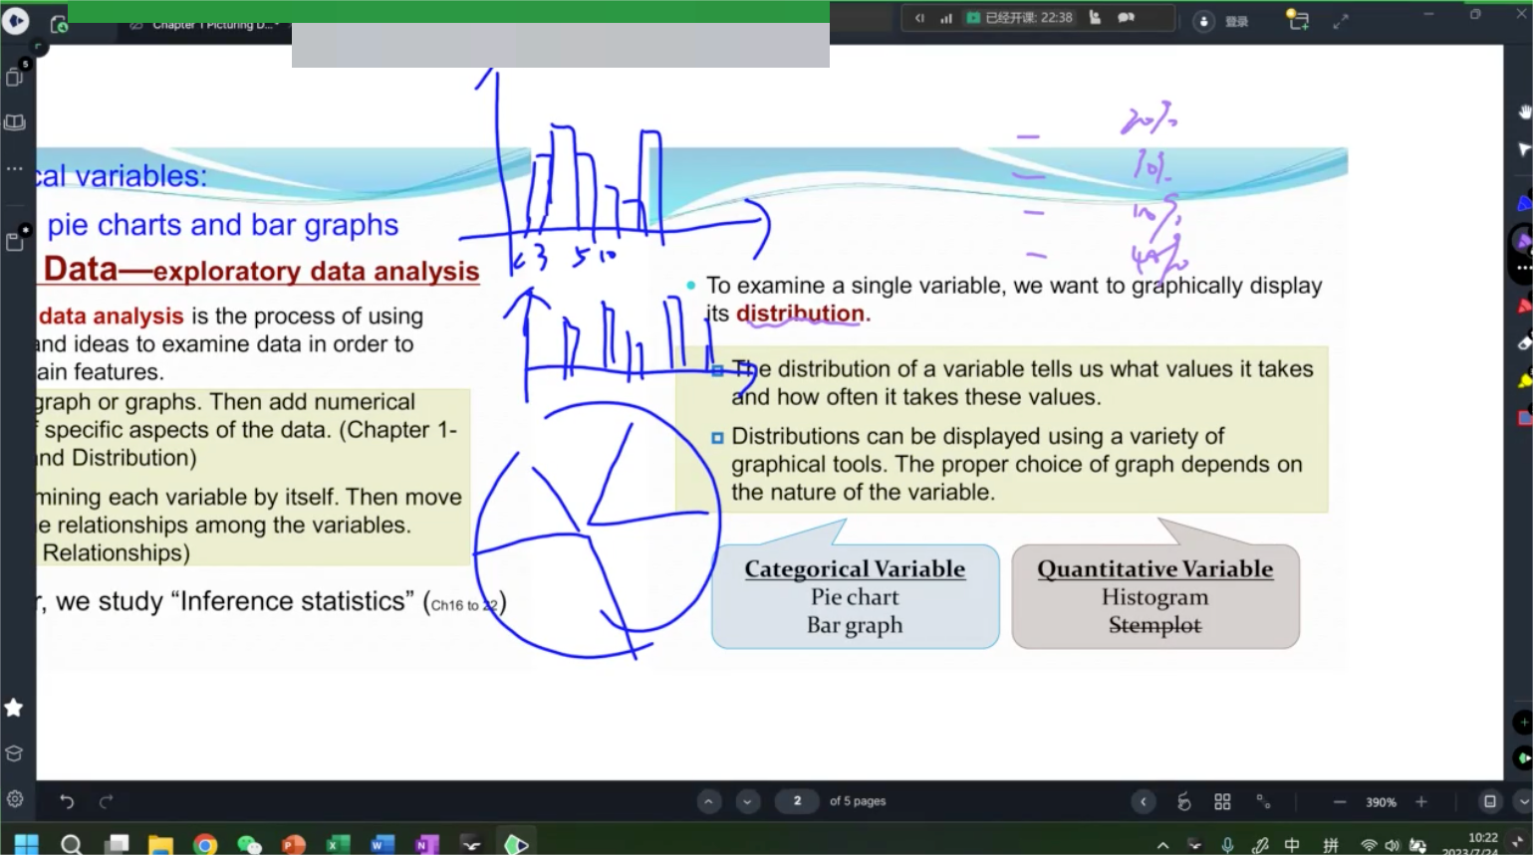Viewport: 1533px width, 855px height.
Task: Open the grid thumbnail view of pages
Action: (1222, 801)
